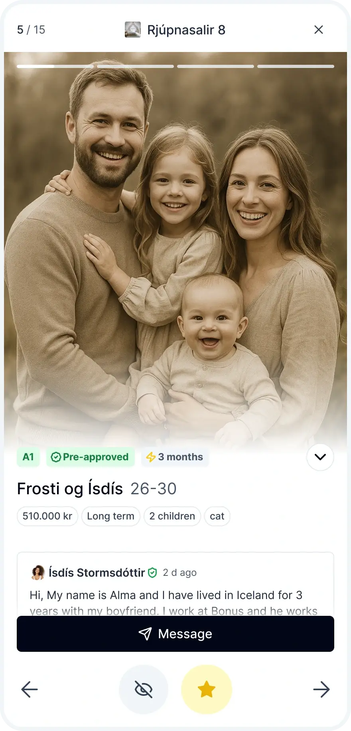Click the cat tag
351x731 pixels.
click(217, 516)
